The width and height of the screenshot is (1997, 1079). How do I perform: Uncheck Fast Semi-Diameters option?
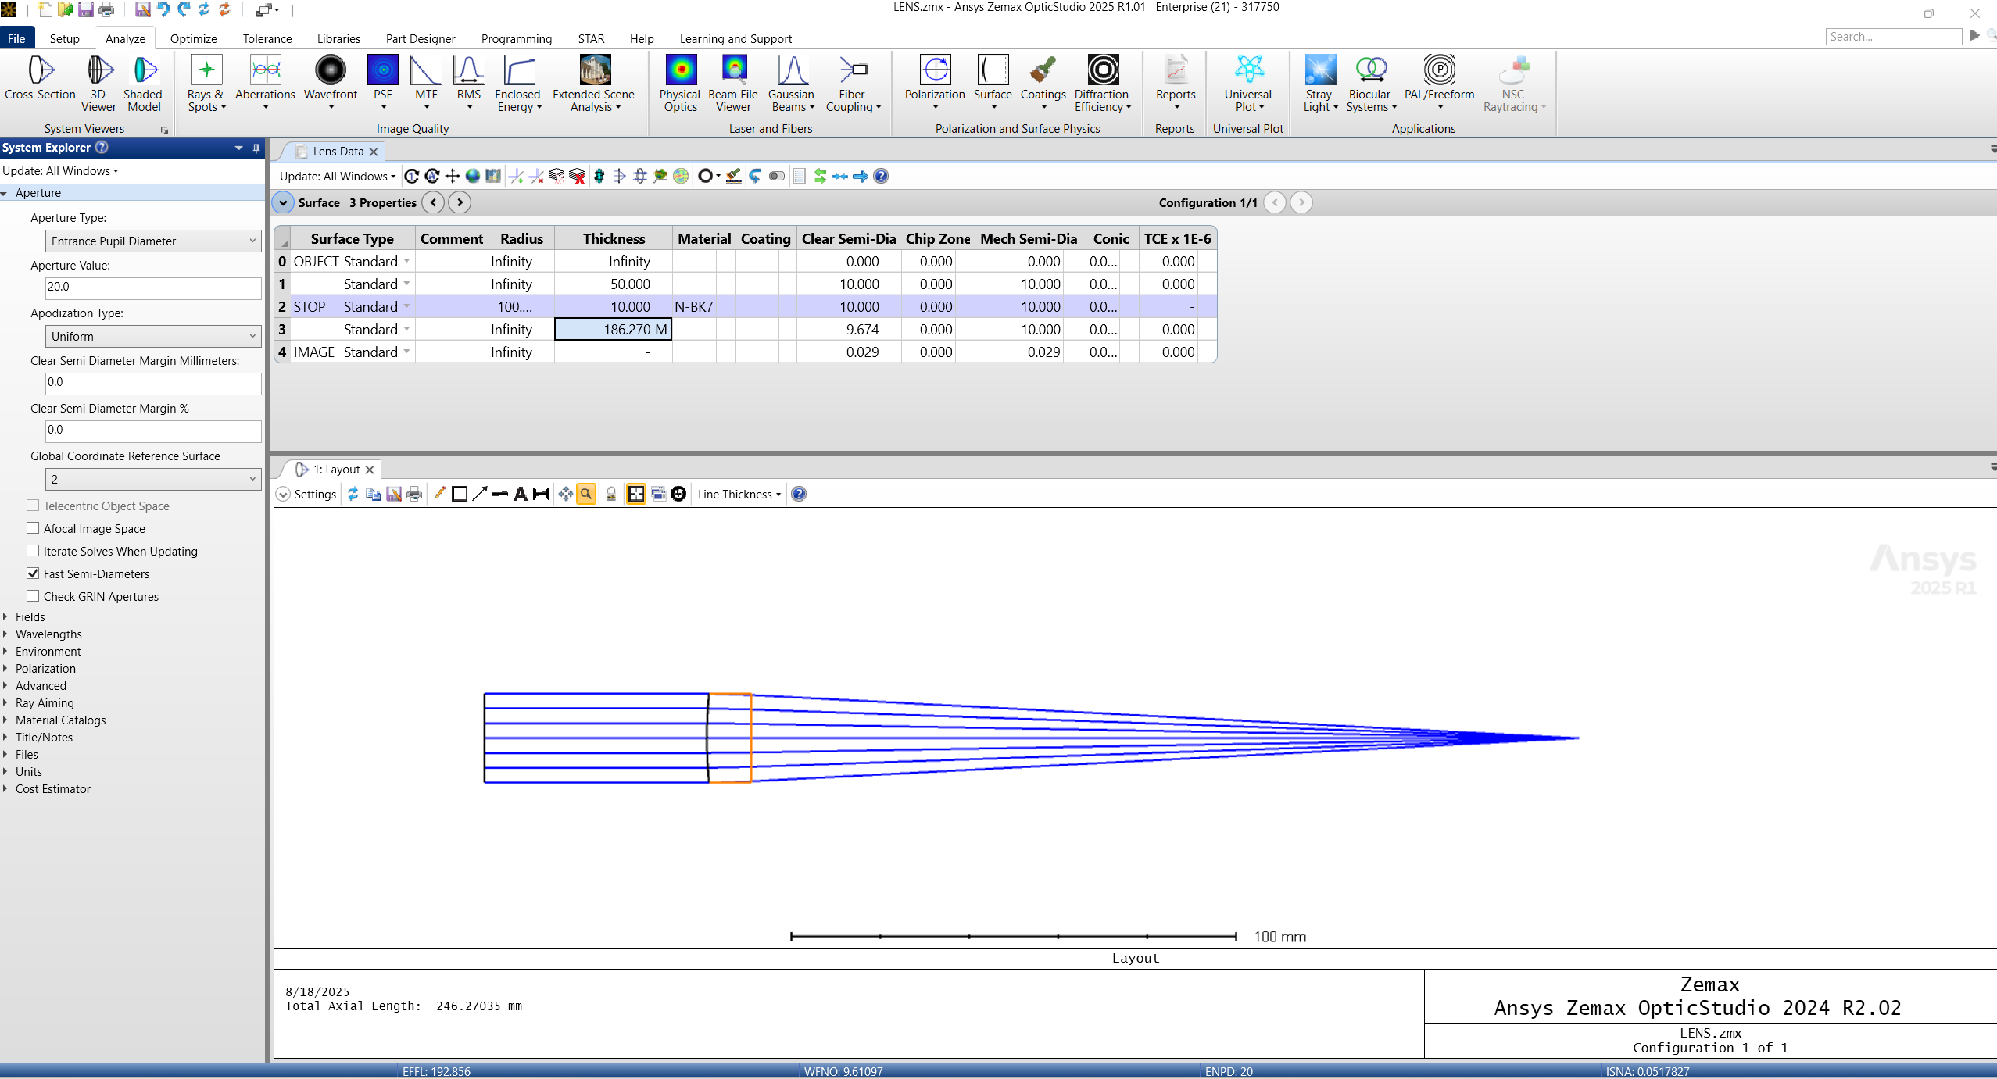[33, 573]
